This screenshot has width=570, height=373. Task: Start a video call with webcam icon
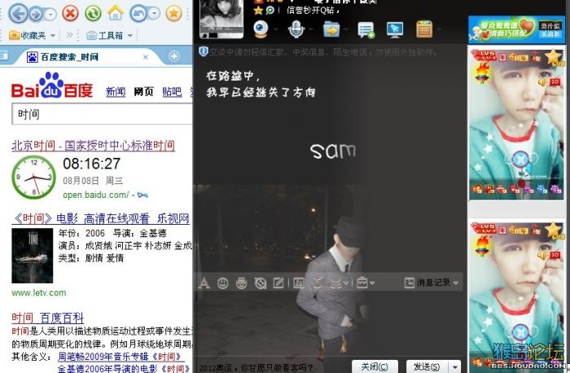261,29
